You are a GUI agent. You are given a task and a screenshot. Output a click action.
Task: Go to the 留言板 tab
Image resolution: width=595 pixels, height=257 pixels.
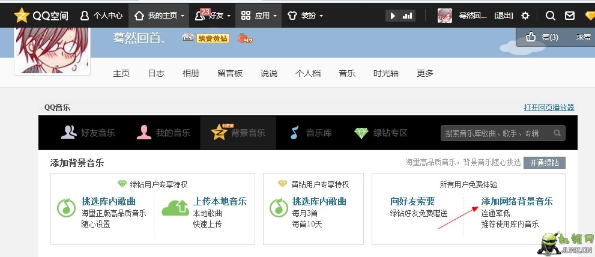230,73
